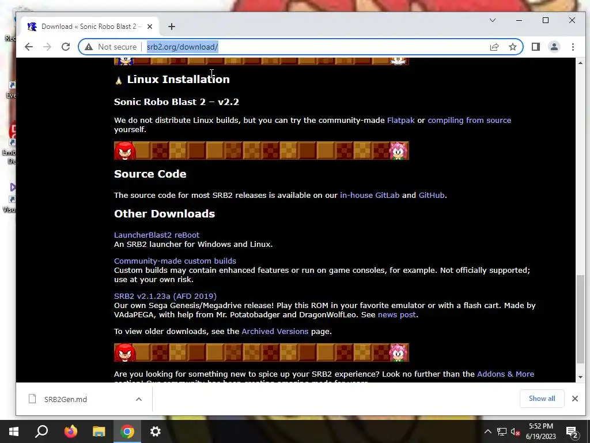Open compiling from source link
590x443 pixels.
tap(469, 120)
